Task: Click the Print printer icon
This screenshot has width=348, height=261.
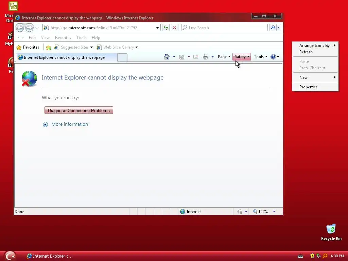Action: [206, 57]
